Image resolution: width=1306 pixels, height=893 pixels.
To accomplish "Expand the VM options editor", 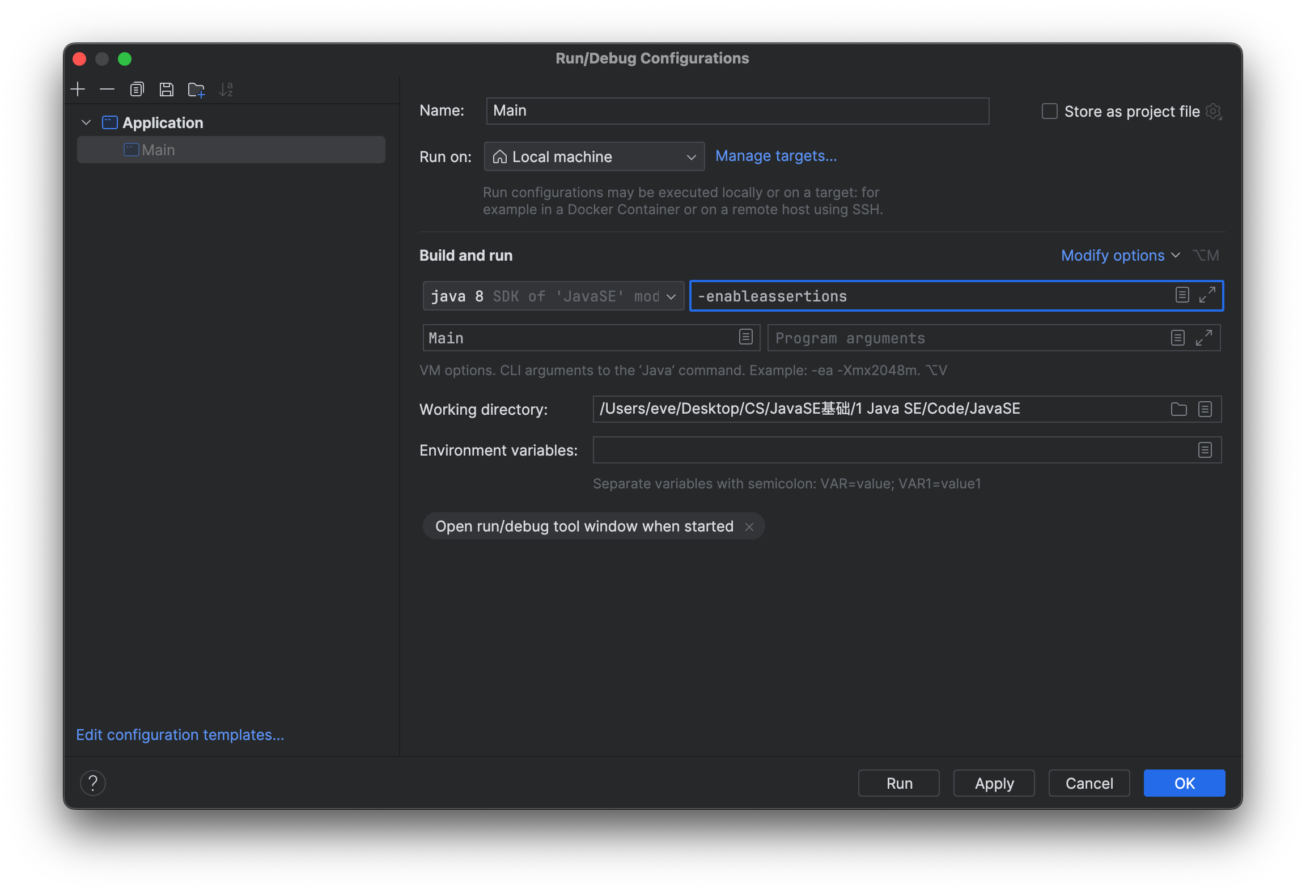I will click(1209, 295).
